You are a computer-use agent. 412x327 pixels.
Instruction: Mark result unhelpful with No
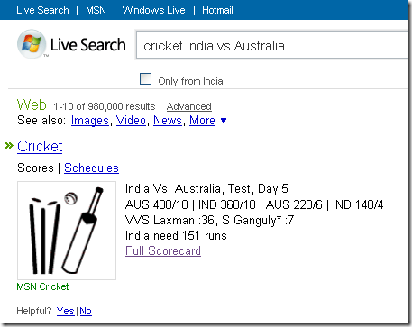pos(86,311)
